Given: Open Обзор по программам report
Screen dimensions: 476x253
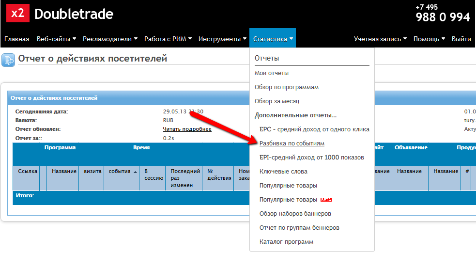Looking at the screenshot, I should pos(287,87).
